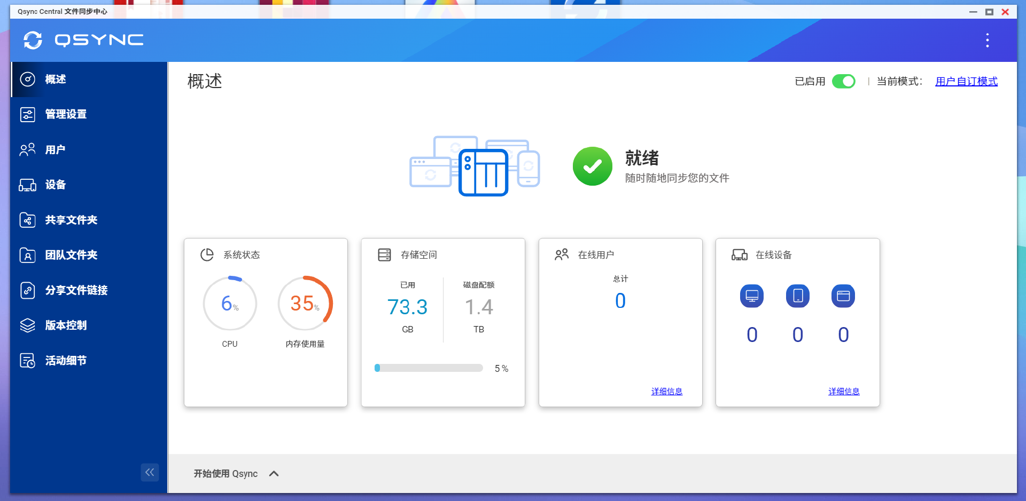1026x501 pixels.
Task: Open the three-dot more options menu
Action: [x=987, y=40]
